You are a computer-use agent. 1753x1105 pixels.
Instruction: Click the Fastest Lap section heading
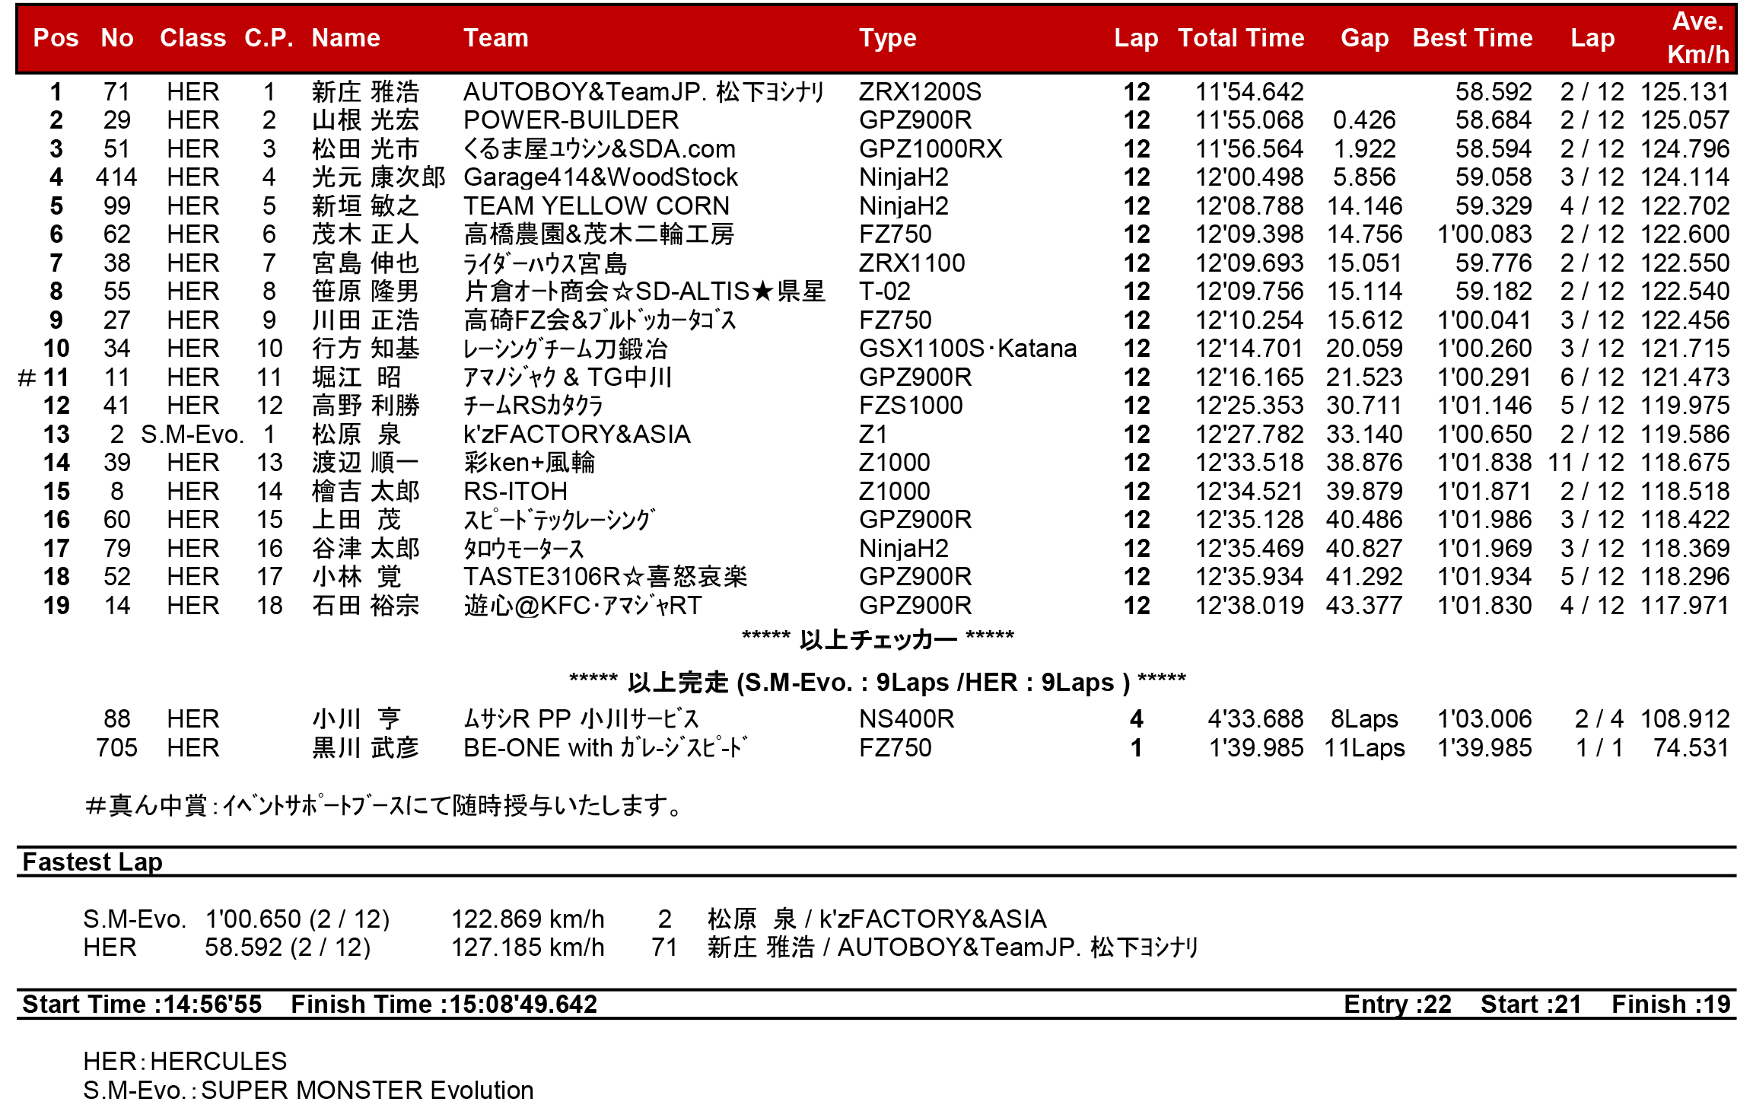(92, 862)
